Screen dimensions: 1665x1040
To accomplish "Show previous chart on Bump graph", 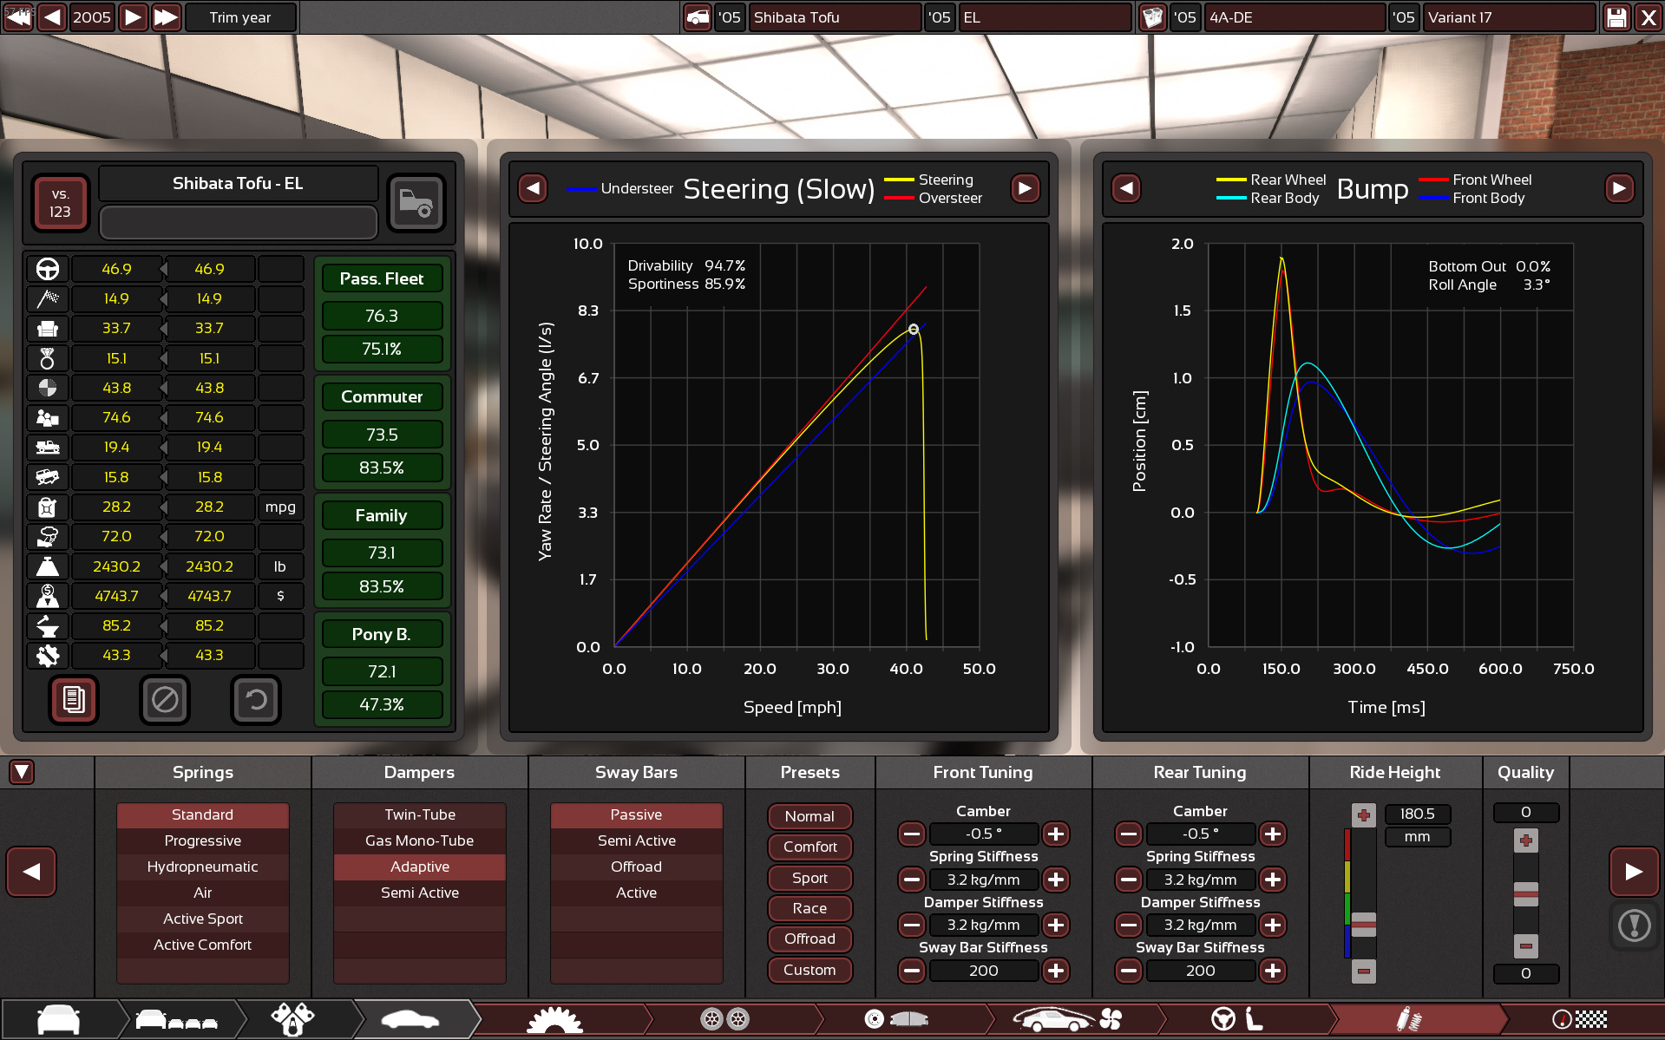I will (x=1126, y=188).
